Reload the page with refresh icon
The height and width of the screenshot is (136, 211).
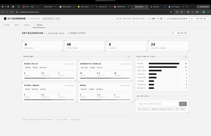pos(12,12)
